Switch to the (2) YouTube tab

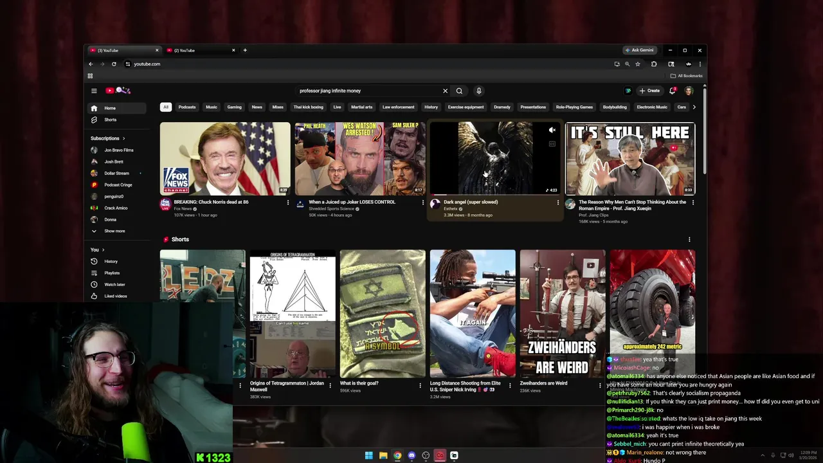pos(199,50)
